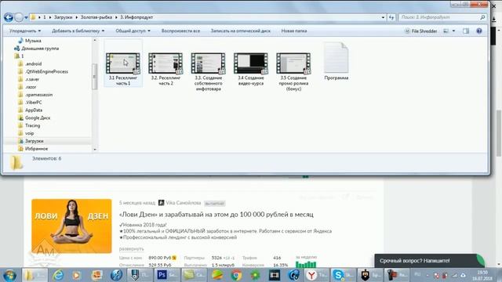Image resolution: width=502 pixels, height=282 pixels.
Task: Open the Общий доступ menu
Action: click(x=133, y=31)
